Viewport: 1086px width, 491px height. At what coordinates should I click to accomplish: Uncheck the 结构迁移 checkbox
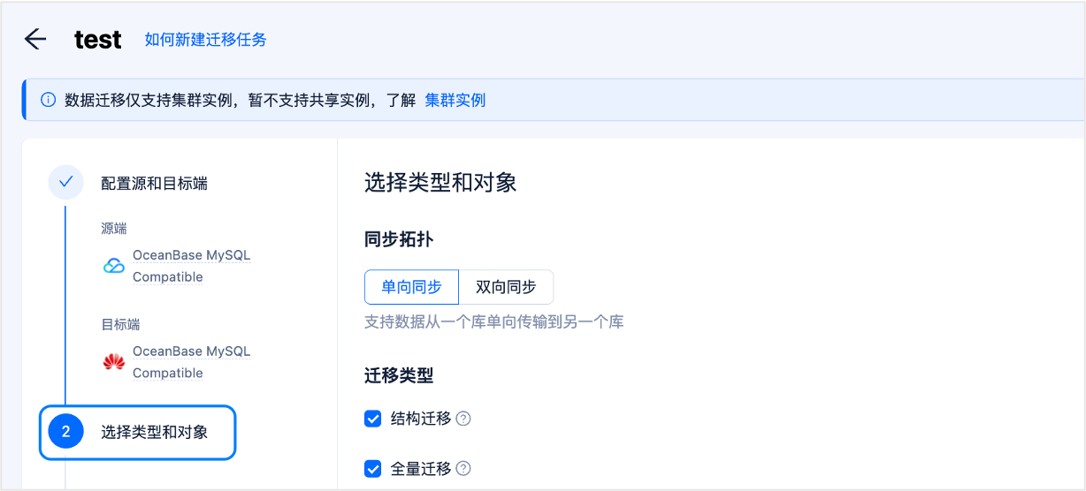click(x=373, y=419)
